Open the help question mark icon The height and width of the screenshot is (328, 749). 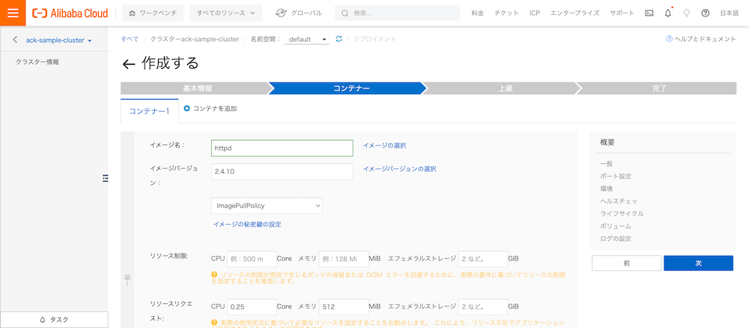[705, 13]
